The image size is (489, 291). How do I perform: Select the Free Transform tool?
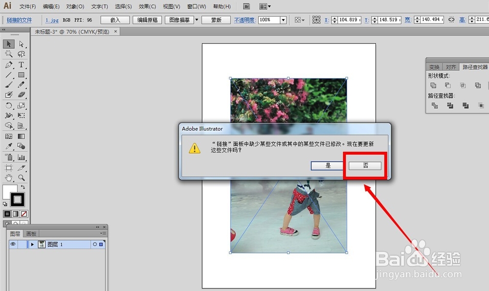(21, 116)
